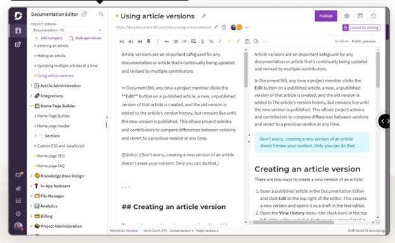This screenshot has height=243, width=395.
Task: Open Home page header article
Action: point(53,126)
